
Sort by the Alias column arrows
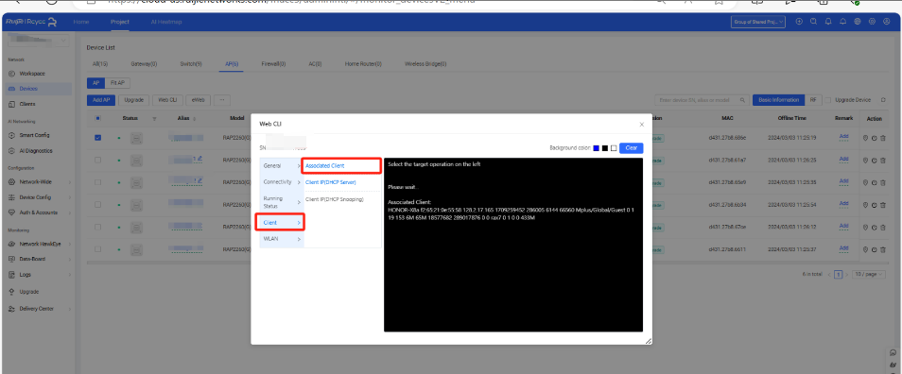[194, 118]
